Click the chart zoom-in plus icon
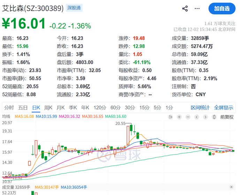The height and width of the screenshot is (195, 244). coord(179,117)
